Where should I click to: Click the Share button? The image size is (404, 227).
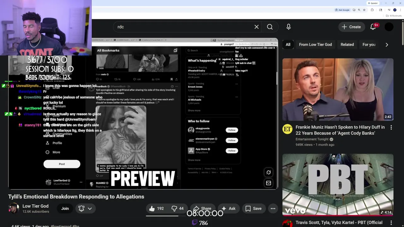coord(202,208)
